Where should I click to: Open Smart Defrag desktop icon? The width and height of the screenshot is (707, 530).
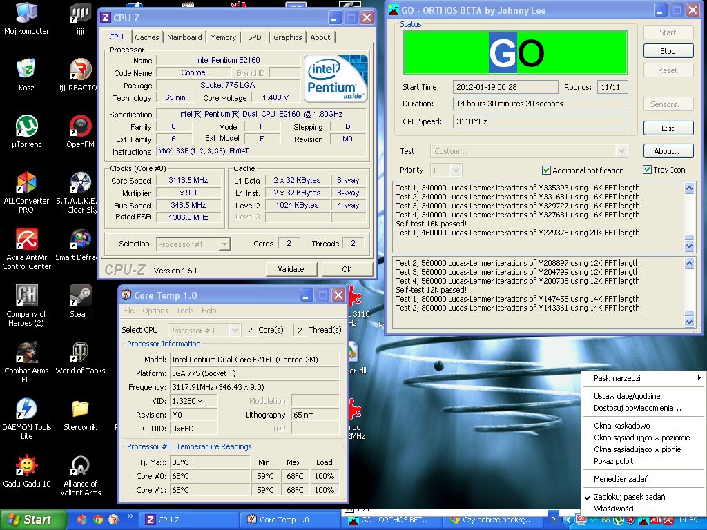[x=80, y=239]
